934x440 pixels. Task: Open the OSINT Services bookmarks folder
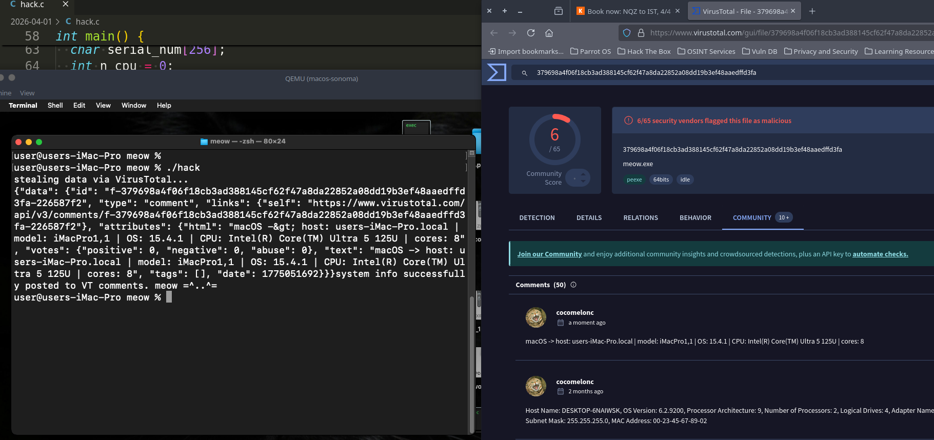tap(706, 51)
